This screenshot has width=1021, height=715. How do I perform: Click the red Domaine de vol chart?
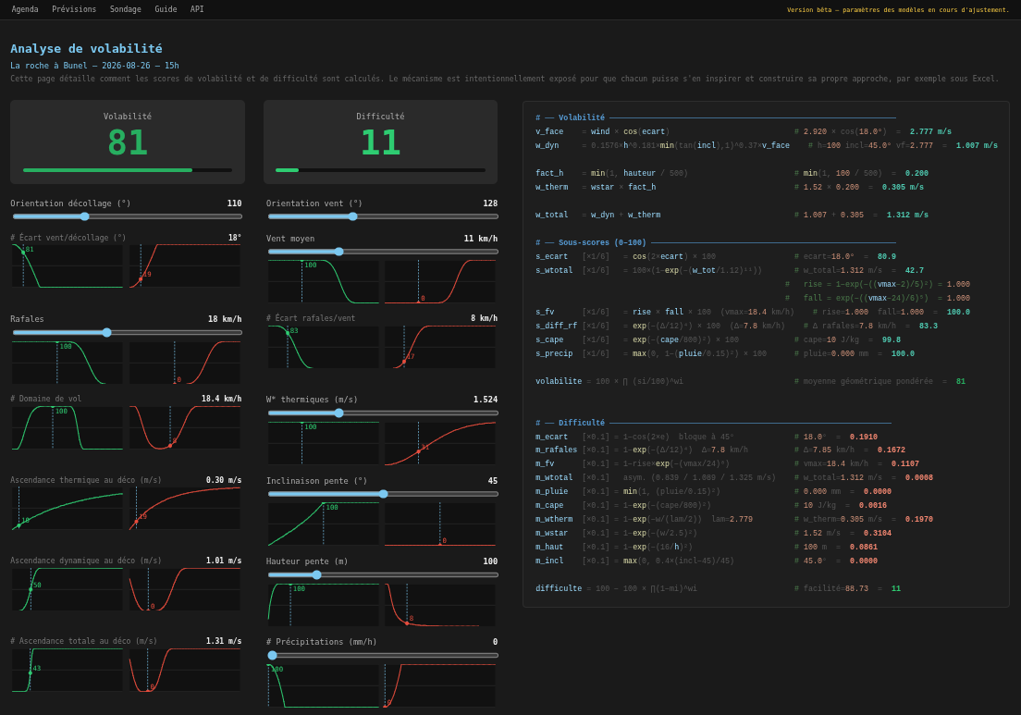pyautogui.click(x=185, y=428)
